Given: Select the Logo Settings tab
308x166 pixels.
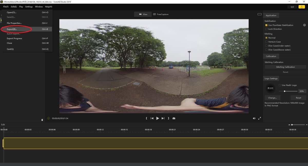Looking at the screenshot, I should click(x=271, y=78).
